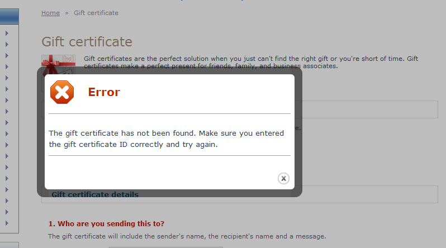Expand the third-to-last sidebar category arrow
The width and height of the screenshot is (446, 248).
7,201
